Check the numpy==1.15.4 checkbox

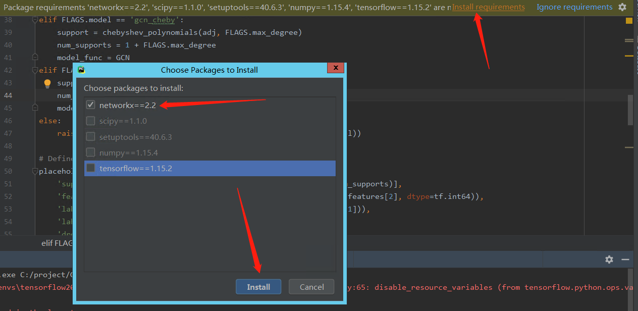click(x=91, y=152)
